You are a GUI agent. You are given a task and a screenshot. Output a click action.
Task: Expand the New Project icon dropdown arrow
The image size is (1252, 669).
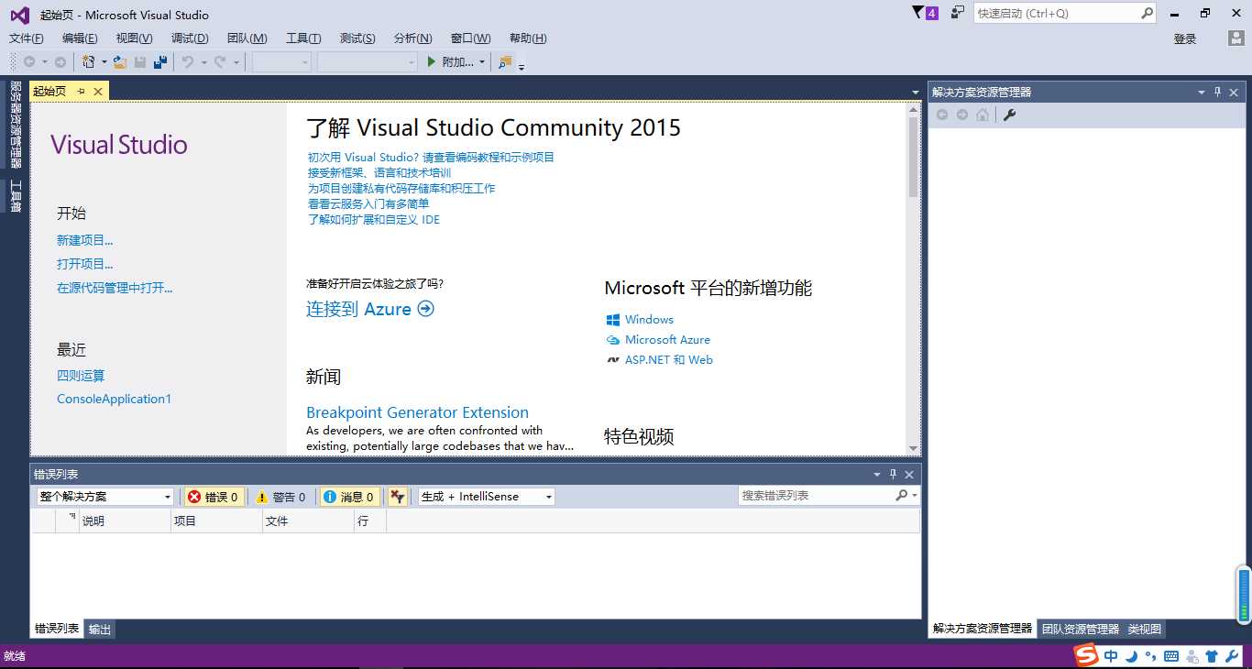[x=104, y=62]
